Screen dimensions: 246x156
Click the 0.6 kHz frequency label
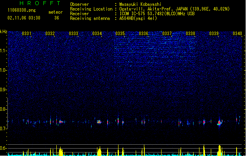[4, 148]
